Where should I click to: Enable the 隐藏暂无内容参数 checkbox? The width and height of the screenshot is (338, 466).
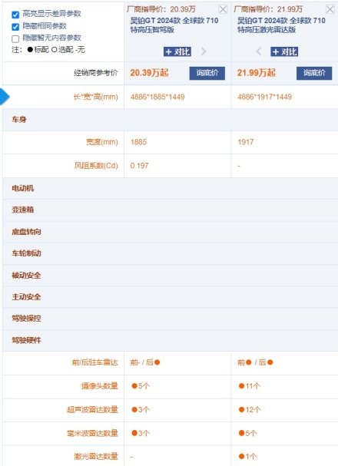coord(15,38)
